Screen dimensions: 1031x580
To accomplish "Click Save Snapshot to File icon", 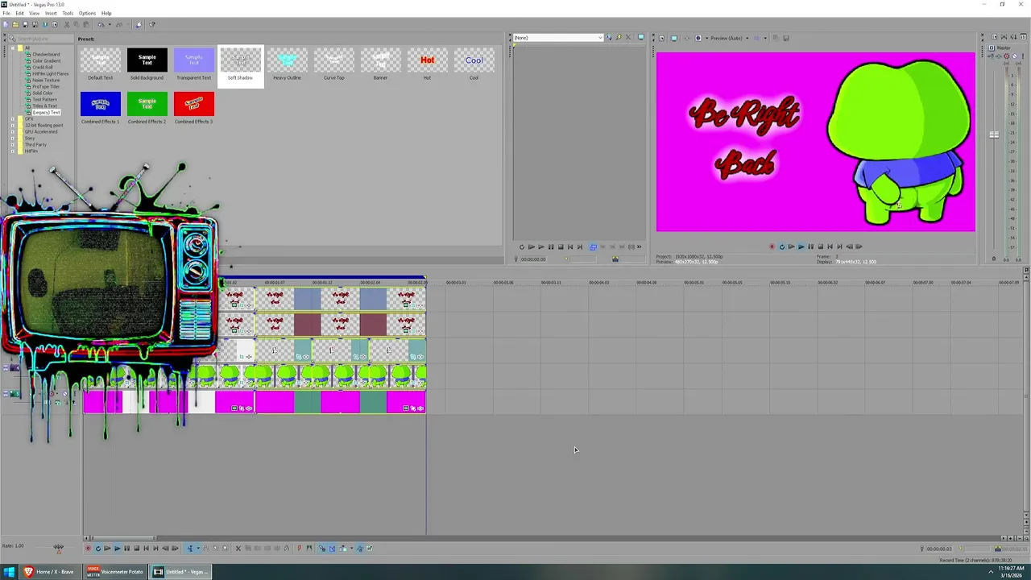I will 786,38.
